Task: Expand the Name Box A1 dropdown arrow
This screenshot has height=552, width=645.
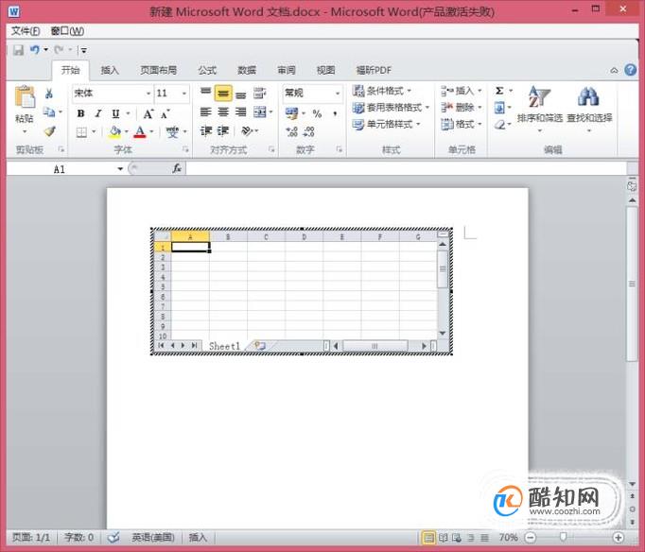Action: point(120,169)
